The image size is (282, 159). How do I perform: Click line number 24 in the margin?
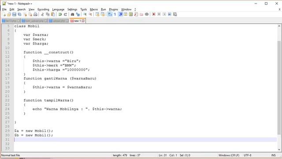7,109
